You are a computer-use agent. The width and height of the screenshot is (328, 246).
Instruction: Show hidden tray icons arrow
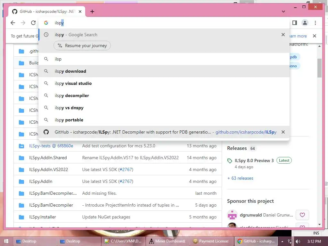click(283, 242)
